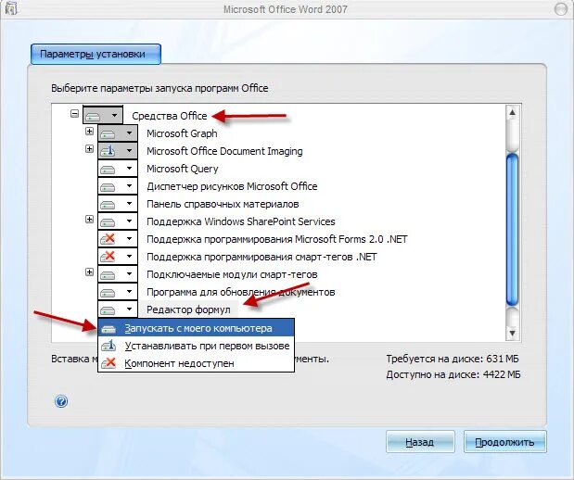Select Средства Office tree label
The image size is (574, 480).
pos(170,116)
